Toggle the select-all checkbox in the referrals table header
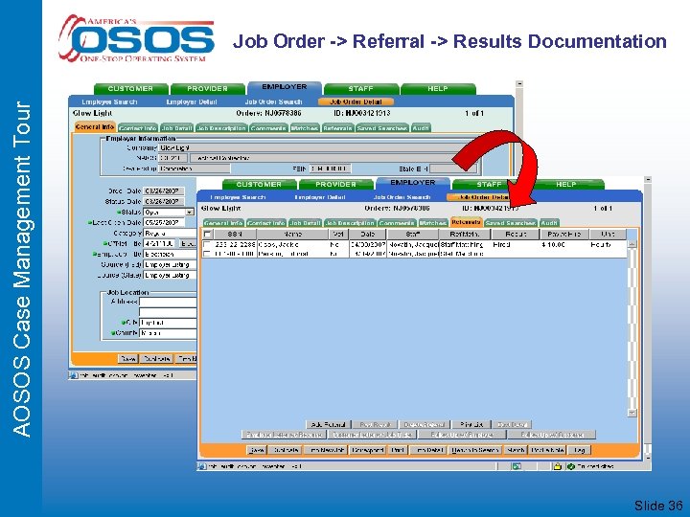Screen dimensions: 690x517 pos(208,235)
